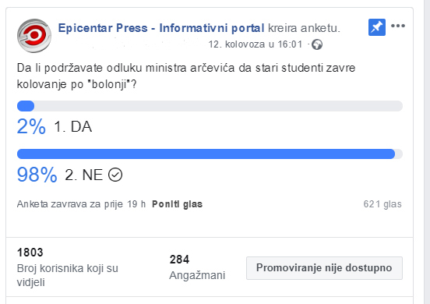
Task: Click the 2% percentage label
Action: click(x=31, y=126)
